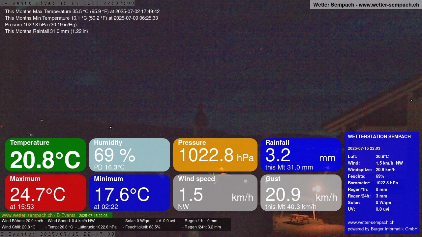This screenshot has width=422, height=237.
Task: Click the Humidity 69 % tile
Action: tap(130, 155)
